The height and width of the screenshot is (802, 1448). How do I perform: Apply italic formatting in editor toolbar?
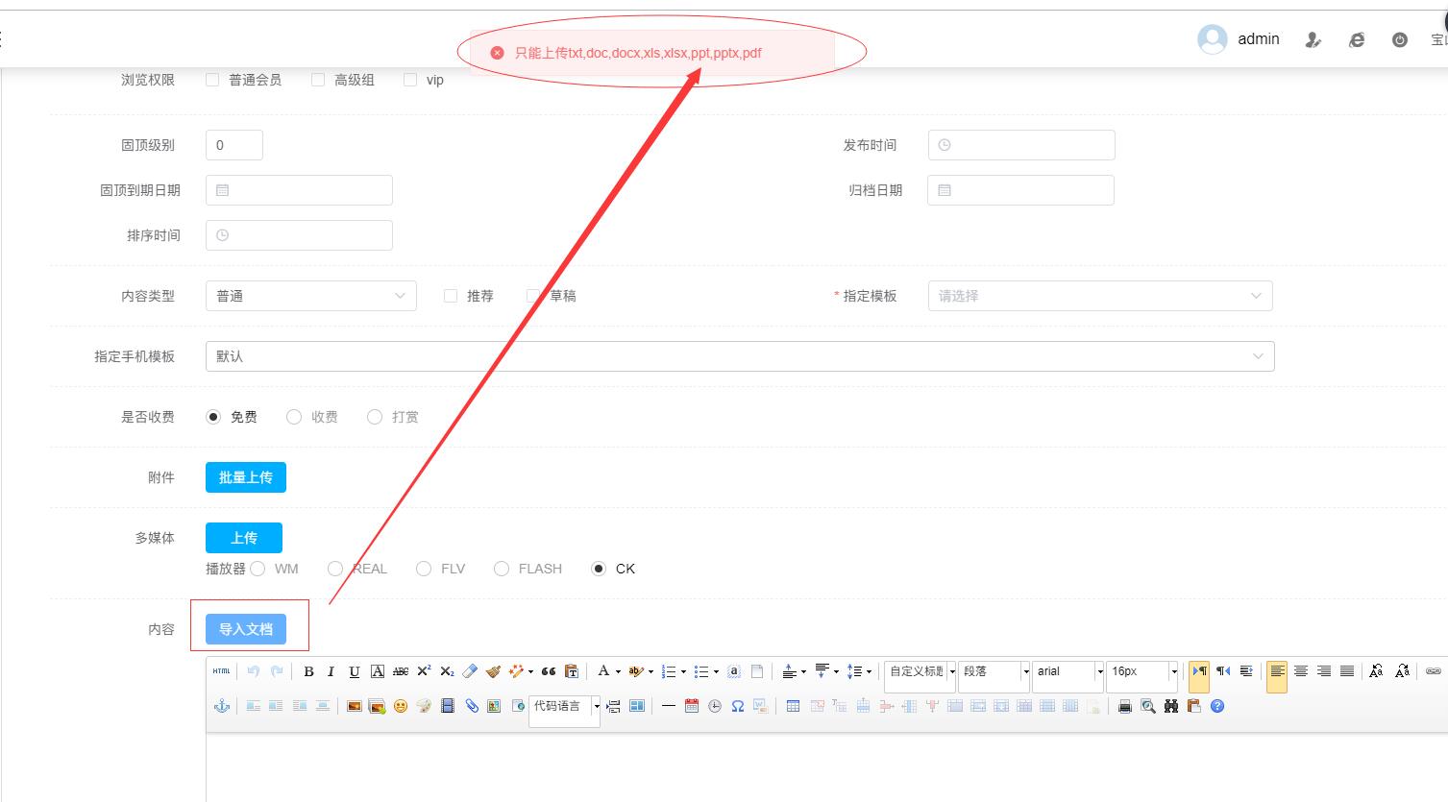(x=331, y=671)
